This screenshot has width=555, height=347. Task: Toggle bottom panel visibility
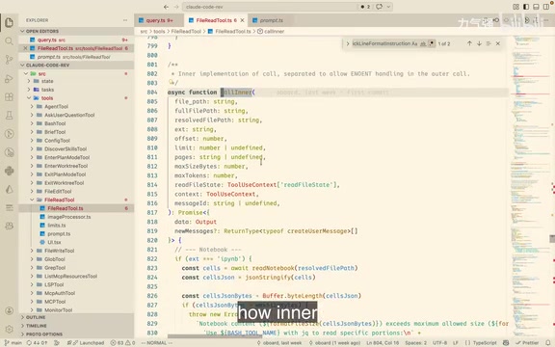tap(537, 7)
